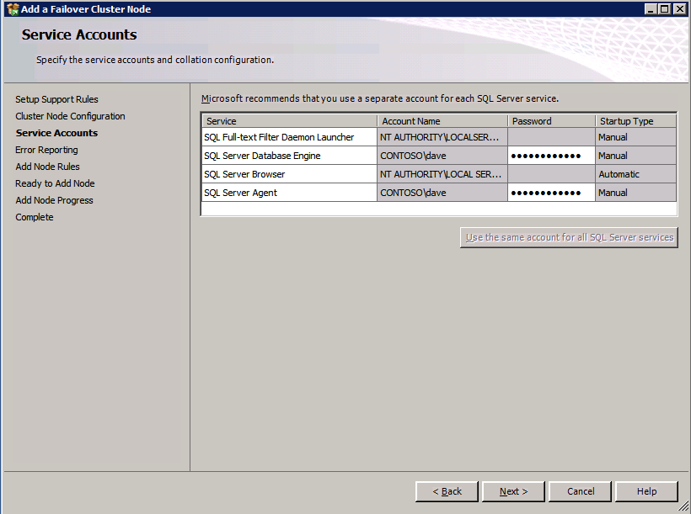Click the Service column header
Viewport: 691px width, 514px height.
[290, 121]
